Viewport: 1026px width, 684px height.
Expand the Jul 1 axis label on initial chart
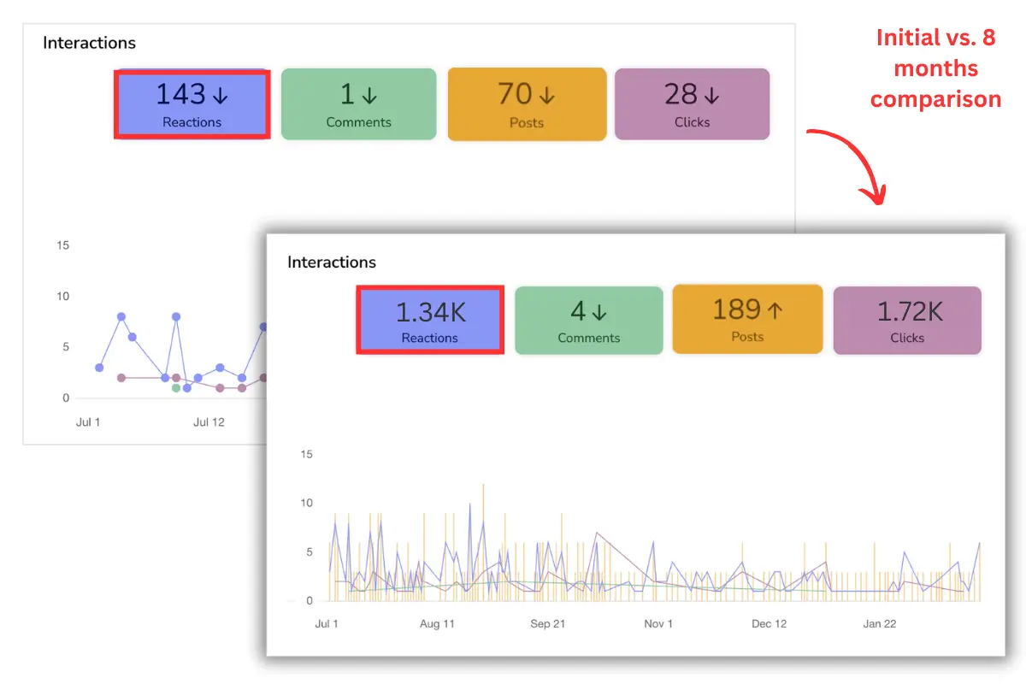click(x=88, y=422)
